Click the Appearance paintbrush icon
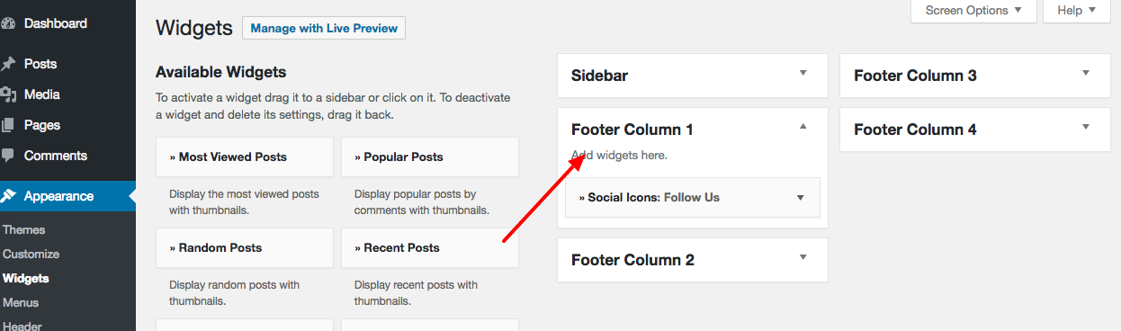Image resolution: width=1121 pixels, height=331 pixels. [8, 196]
